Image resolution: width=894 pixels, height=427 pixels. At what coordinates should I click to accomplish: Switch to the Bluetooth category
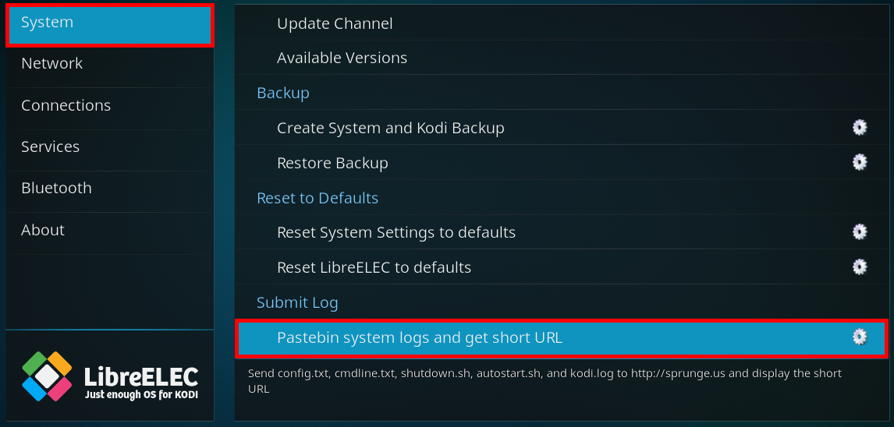tap(110, 188)
